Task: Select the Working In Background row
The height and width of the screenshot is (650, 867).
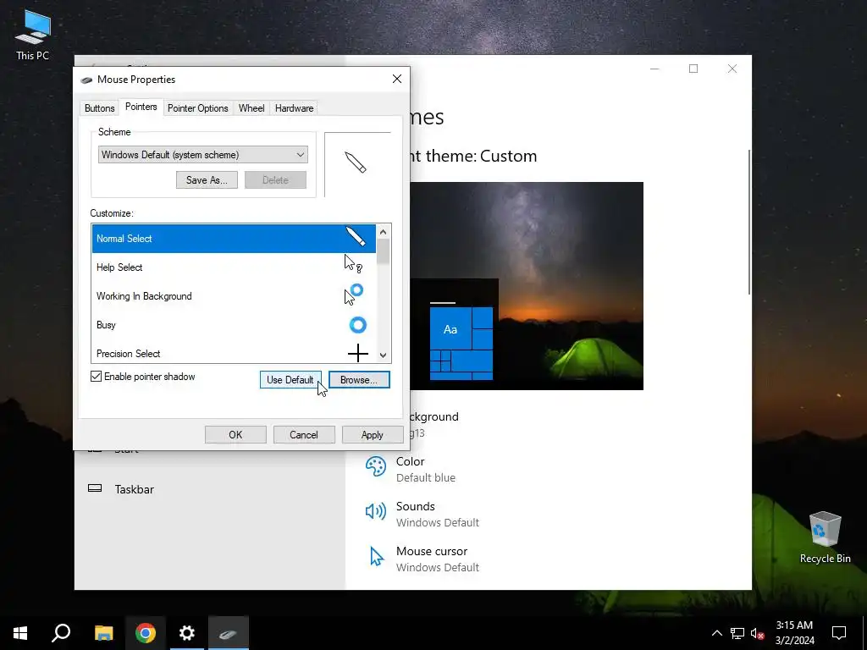Action: [234, 295]
